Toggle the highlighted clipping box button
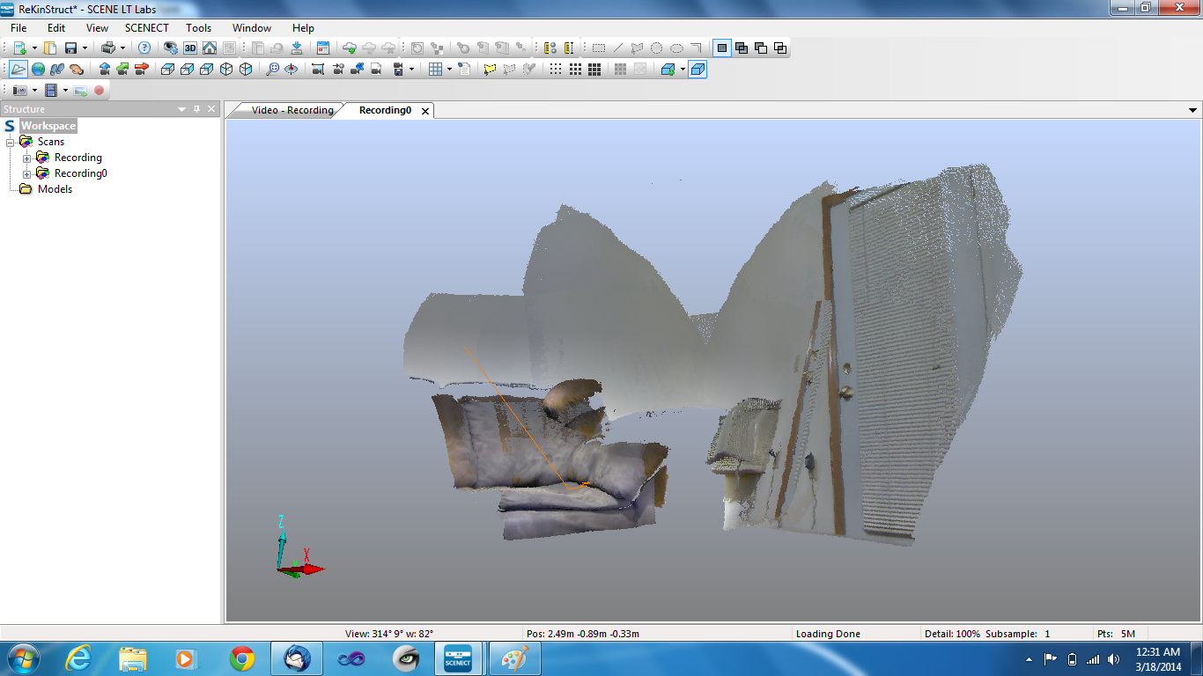This screenshot has width=1203, height=676. [697, 70]
